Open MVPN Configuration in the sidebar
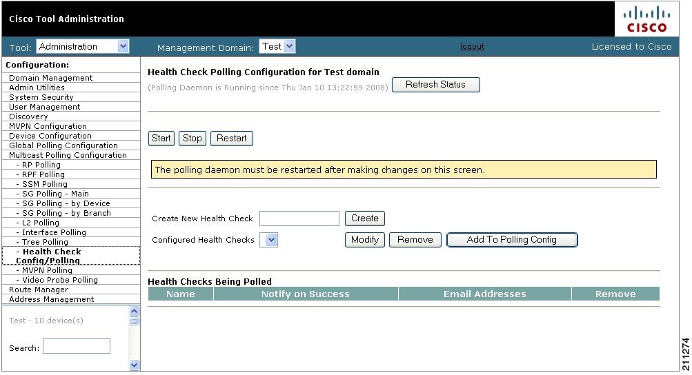 (48, 127)
